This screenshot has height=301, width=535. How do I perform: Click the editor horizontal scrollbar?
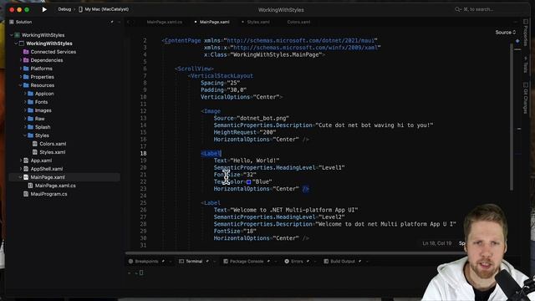(x=295, y=253)
